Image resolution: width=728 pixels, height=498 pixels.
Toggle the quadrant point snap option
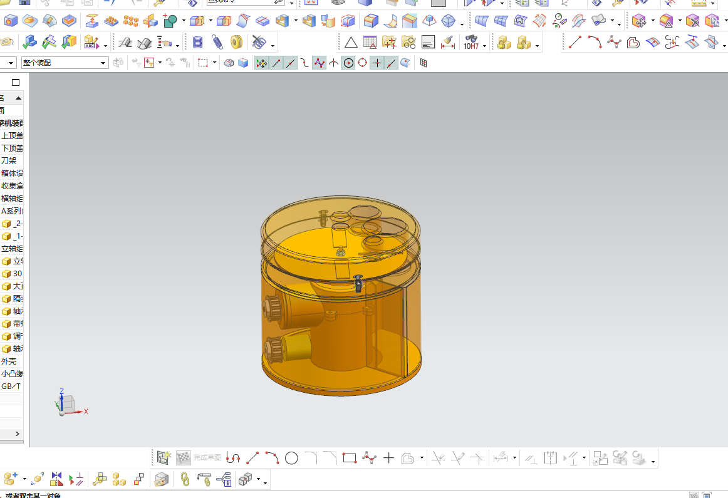pos(363,63)
